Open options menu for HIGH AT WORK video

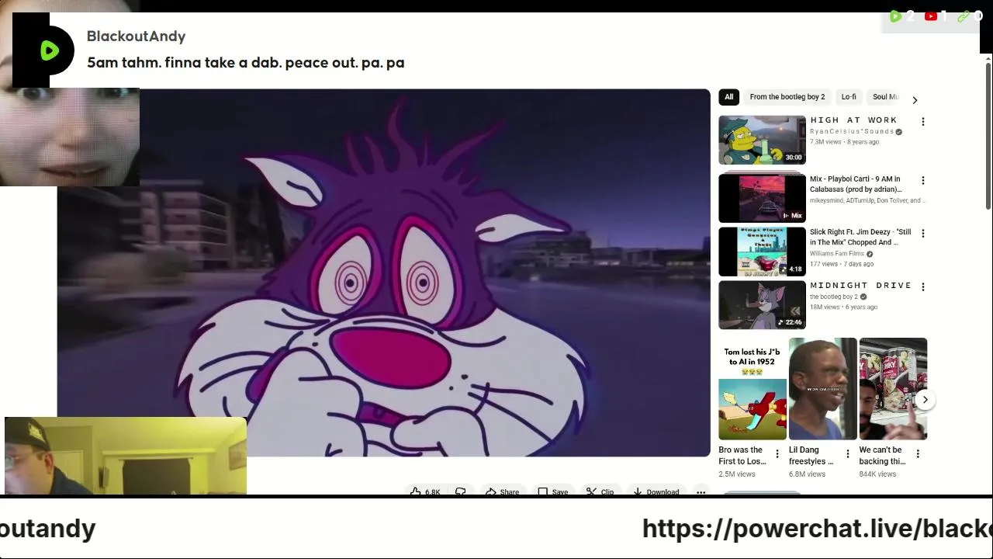(x=922, y=122)
